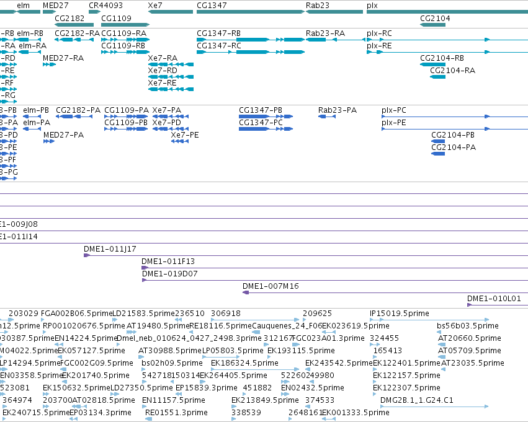Select the plx-RC transcript label
Screen dimensions: 528x422
tap(379, 33)
